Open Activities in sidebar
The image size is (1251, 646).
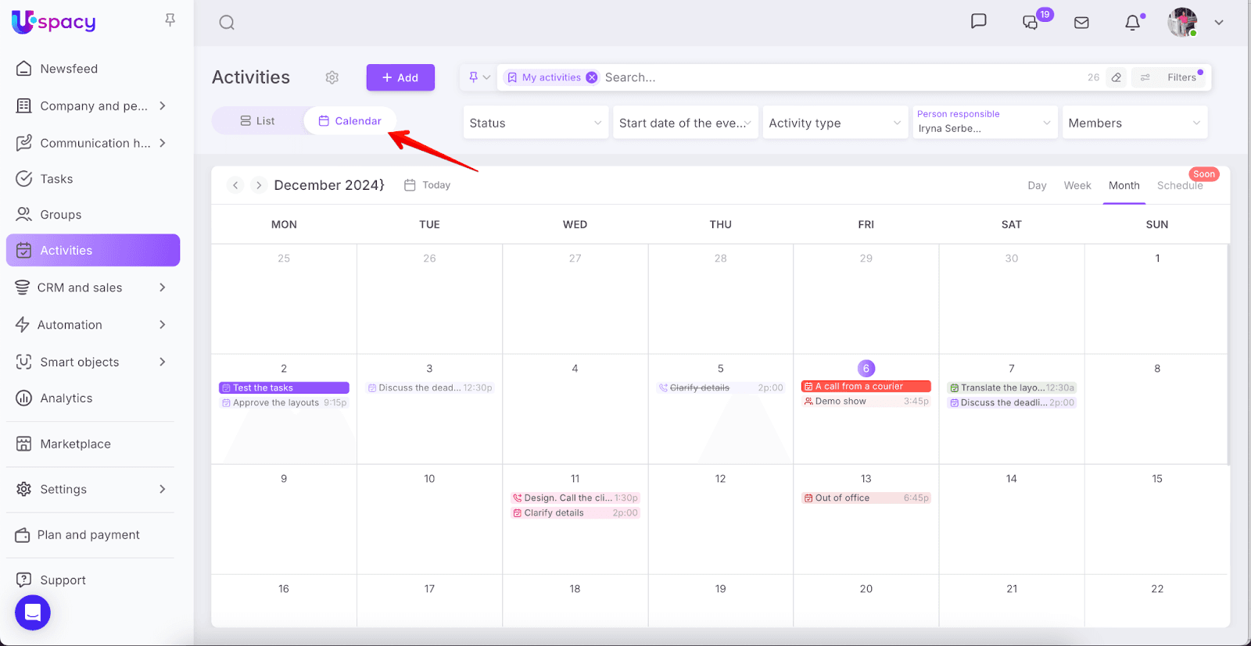click(92, 250)
